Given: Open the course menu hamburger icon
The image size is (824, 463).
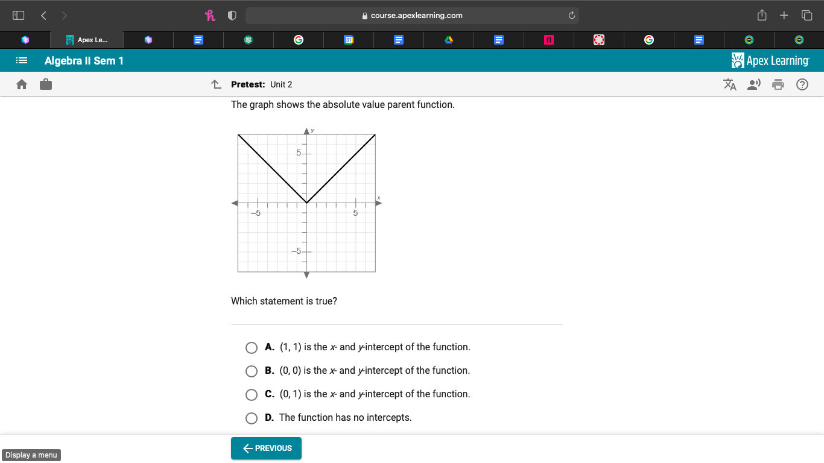Looking at the screenshot, I should [x=22, y=60].
